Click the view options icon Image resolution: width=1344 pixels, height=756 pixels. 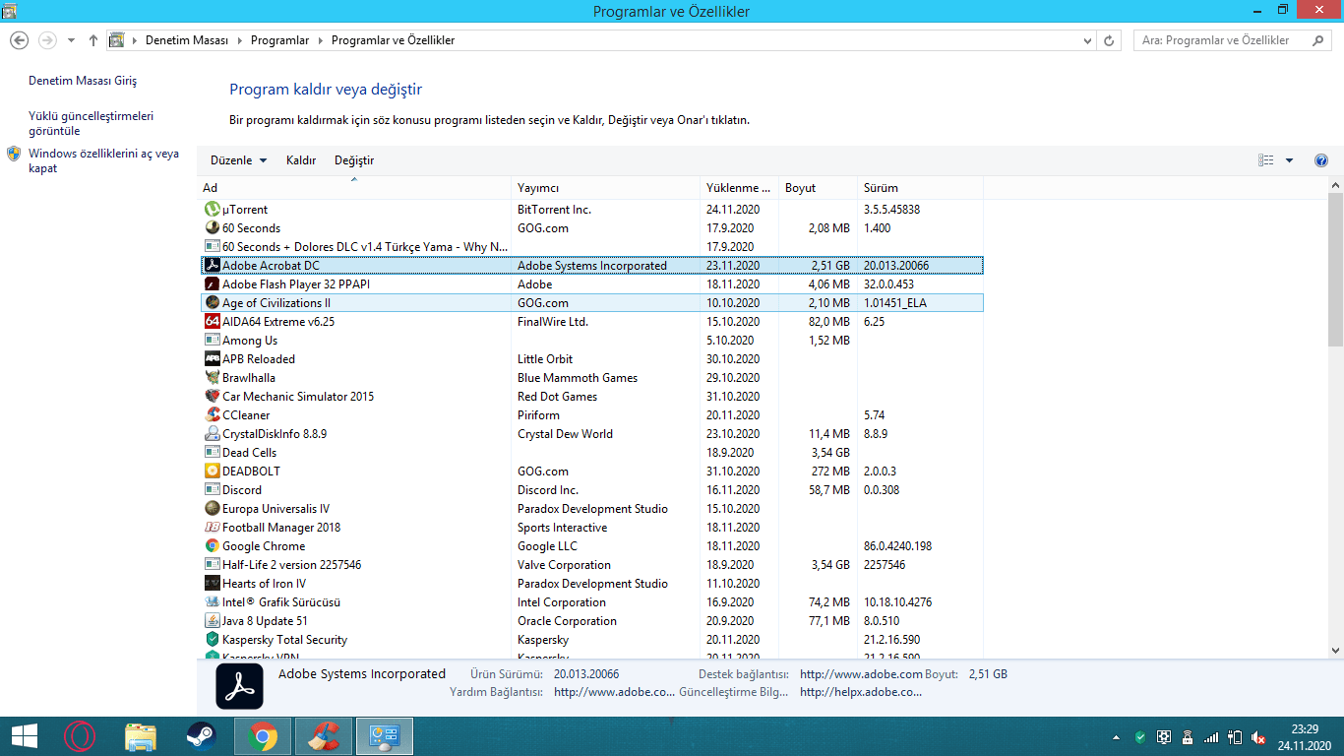coord(1266,160)
